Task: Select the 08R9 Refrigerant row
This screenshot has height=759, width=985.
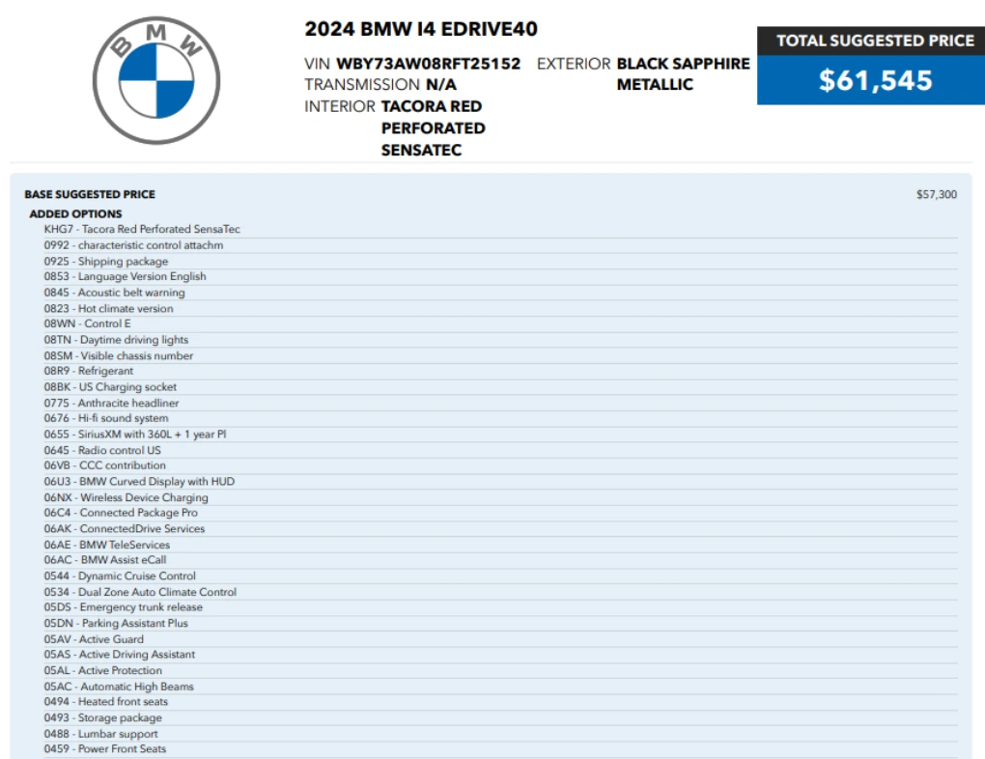Action: [x=500, y=371]
